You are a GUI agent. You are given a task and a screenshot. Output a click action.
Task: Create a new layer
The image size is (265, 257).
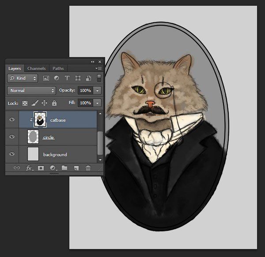coord(76,168)
